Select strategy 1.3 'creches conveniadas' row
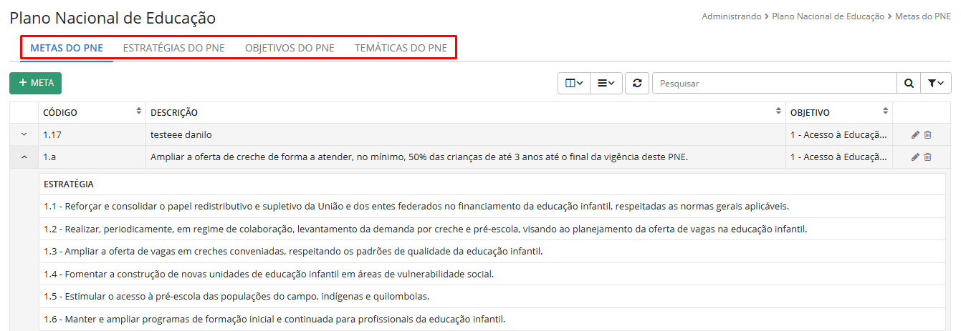 [492, 252]
